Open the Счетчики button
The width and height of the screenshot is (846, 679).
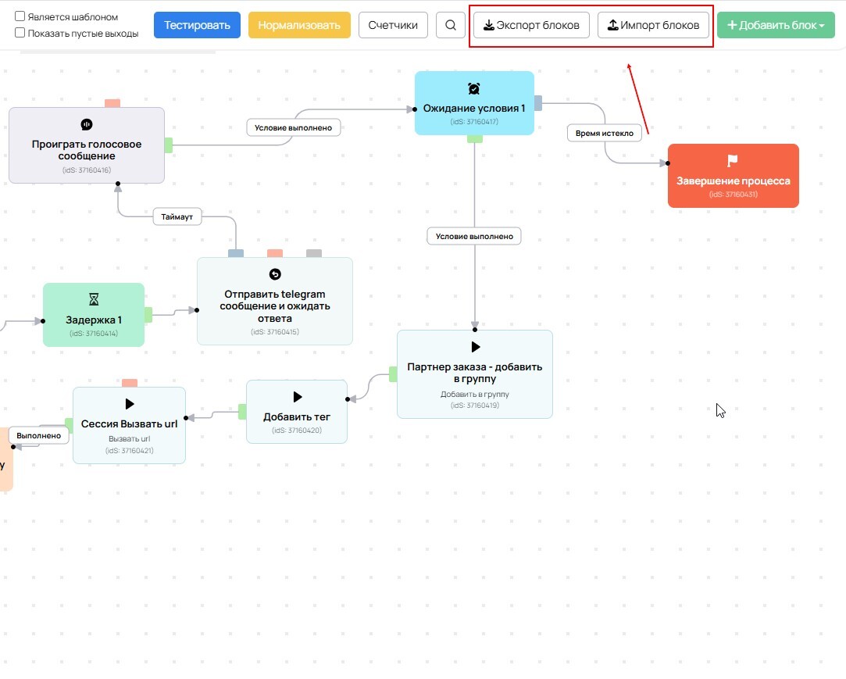[393, 25]
